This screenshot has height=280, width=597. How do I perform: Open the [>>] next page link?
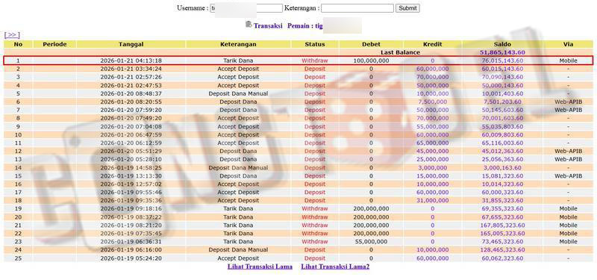12,35
